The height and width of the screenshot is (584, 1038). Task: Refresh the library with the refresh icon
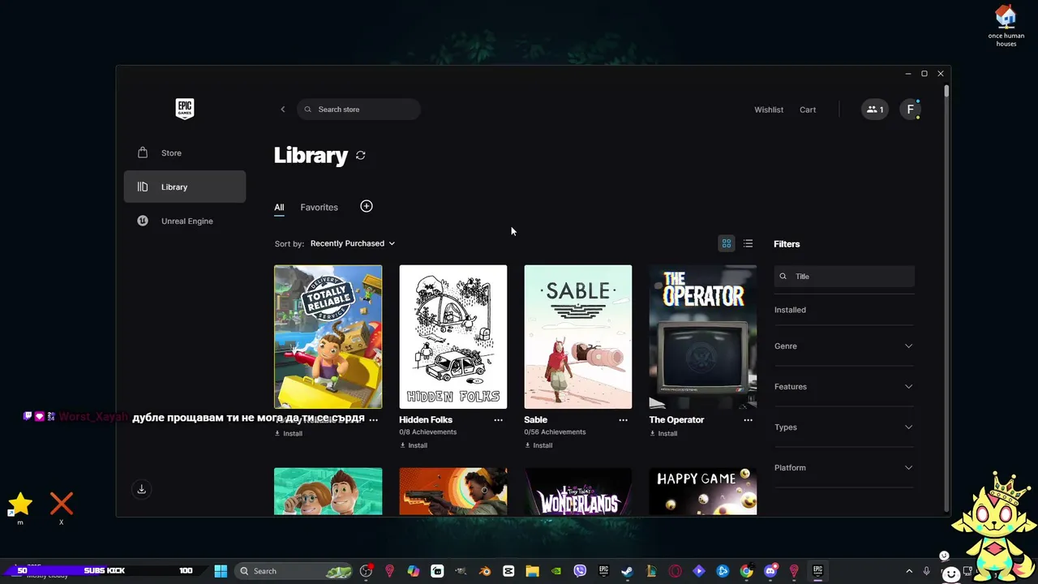[x=361, y=155]
